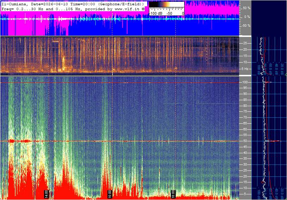Viewport: 287px width, 200px height.
Task: Click the '40' Hz frequency axis label
Action: click(245, 153)
